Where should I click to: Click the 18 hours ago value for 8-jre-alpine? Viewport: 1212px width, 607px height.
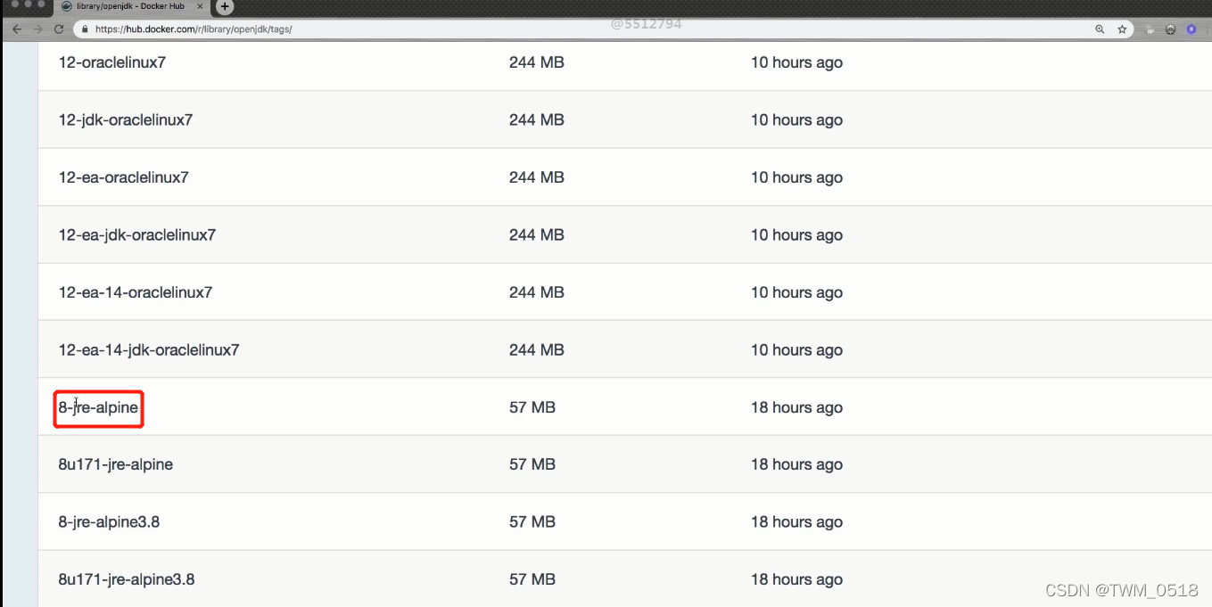[796, 407]
